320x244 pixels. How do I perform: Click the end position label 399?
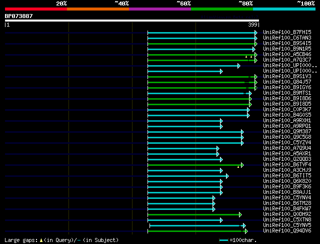[252, 25]
